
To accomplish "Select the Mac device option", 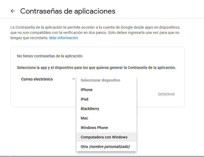I will click(x=84, y=118).
